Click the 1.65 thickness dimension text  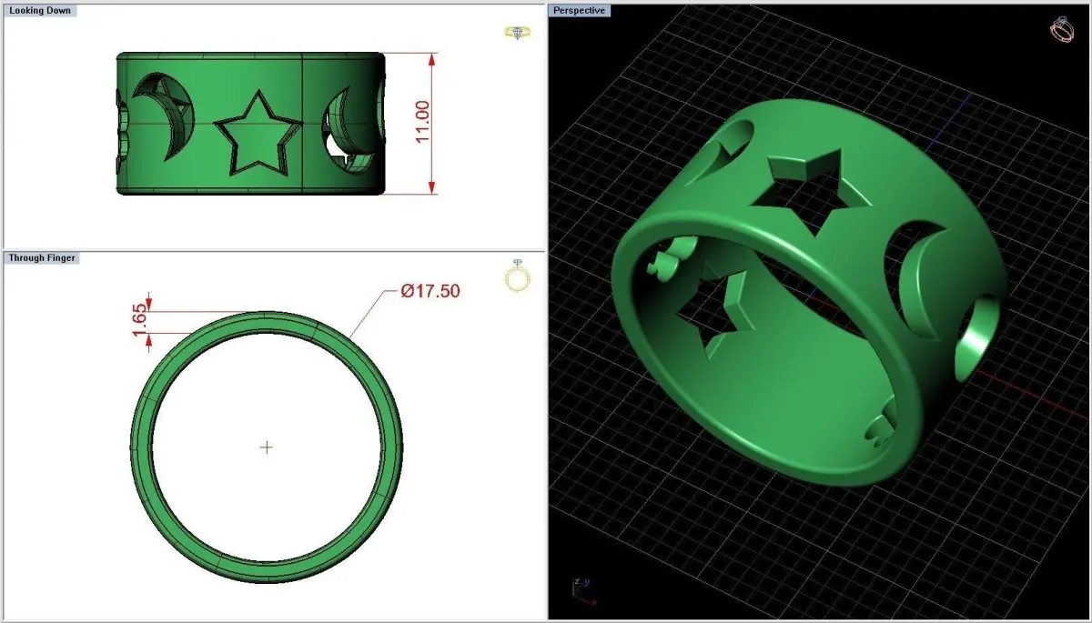click(139, 321)
